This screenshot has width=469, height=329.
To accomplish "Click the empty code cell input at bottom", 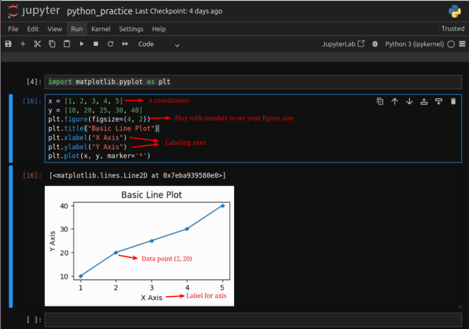I will pos(253,320).
